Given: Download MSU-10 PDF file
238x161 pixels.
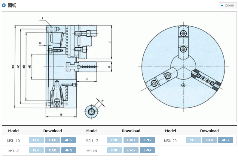Looking at the screenshot, I should coord(36,140).
